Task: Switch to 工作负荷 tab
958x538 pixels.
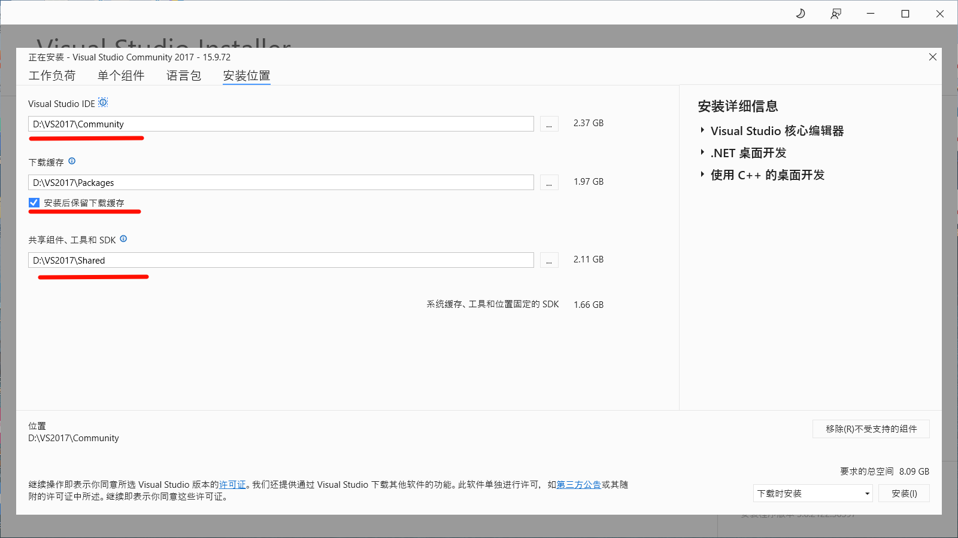Action: [52, 75]
